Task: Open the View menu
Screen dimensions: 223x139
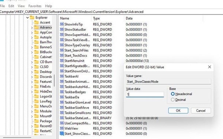Action: [x=21, y=6]
